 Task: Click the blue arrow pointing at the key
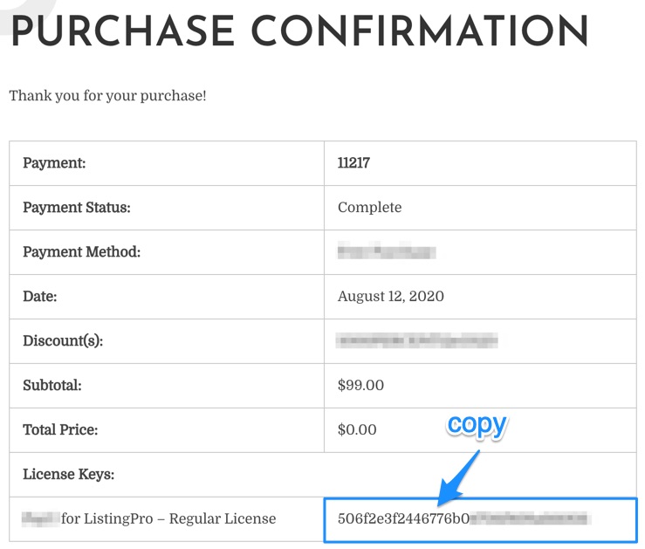click(x=458, y=478)
